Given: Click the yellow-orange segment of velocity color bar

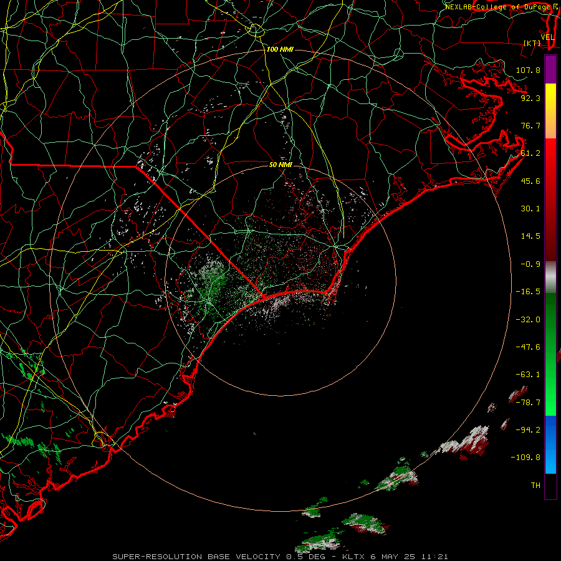Looking at the screenshot, I should 550,111.
